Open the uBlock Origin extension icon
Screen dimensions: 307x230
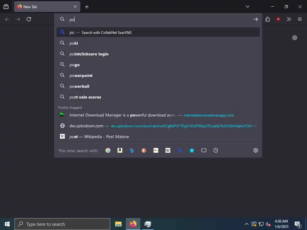tap(278, 19)
